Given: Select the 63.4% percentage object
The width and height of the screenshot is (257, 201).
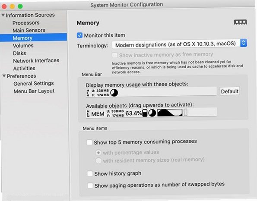Looking at the screenshot, I should point(133,113).
